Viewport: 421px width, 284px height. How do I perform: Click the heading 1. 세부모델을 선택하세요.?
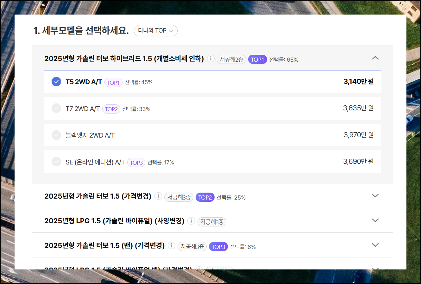(81, 31)
